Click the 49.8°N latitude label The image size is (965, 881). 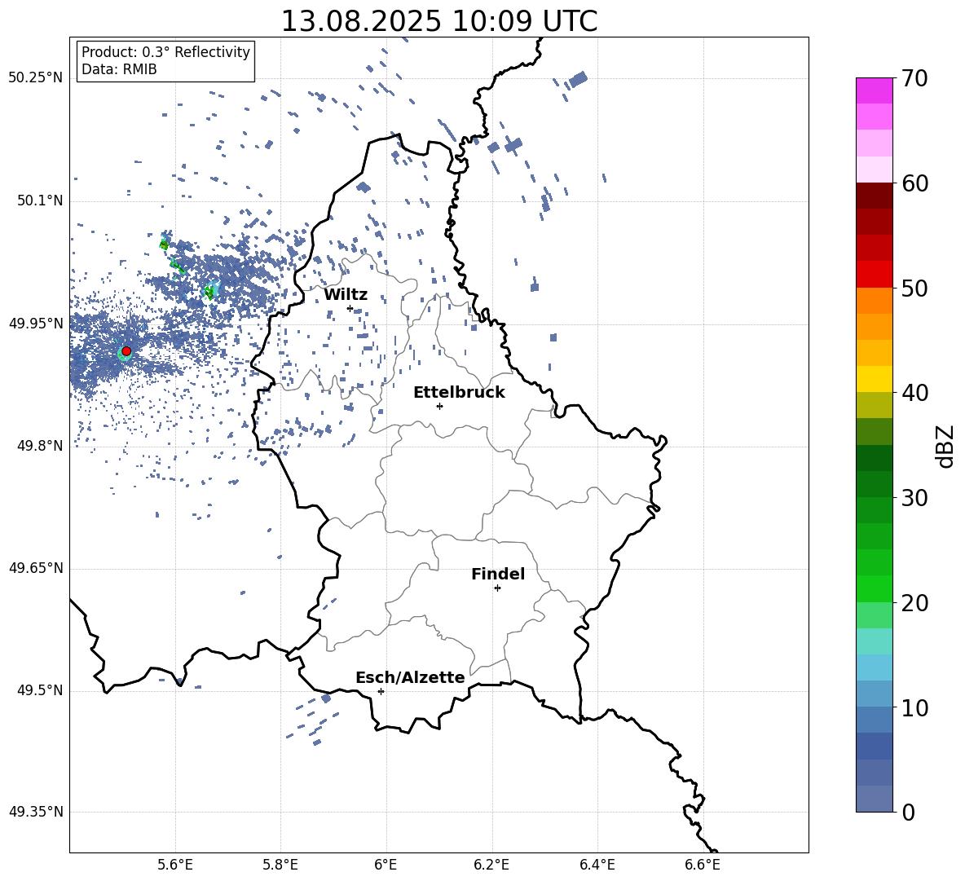click(40, 446)
